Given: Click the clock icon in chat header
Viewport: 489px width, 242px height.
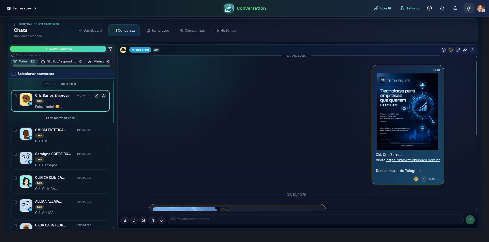Looking at the screenshot, I should pos(451,50).
